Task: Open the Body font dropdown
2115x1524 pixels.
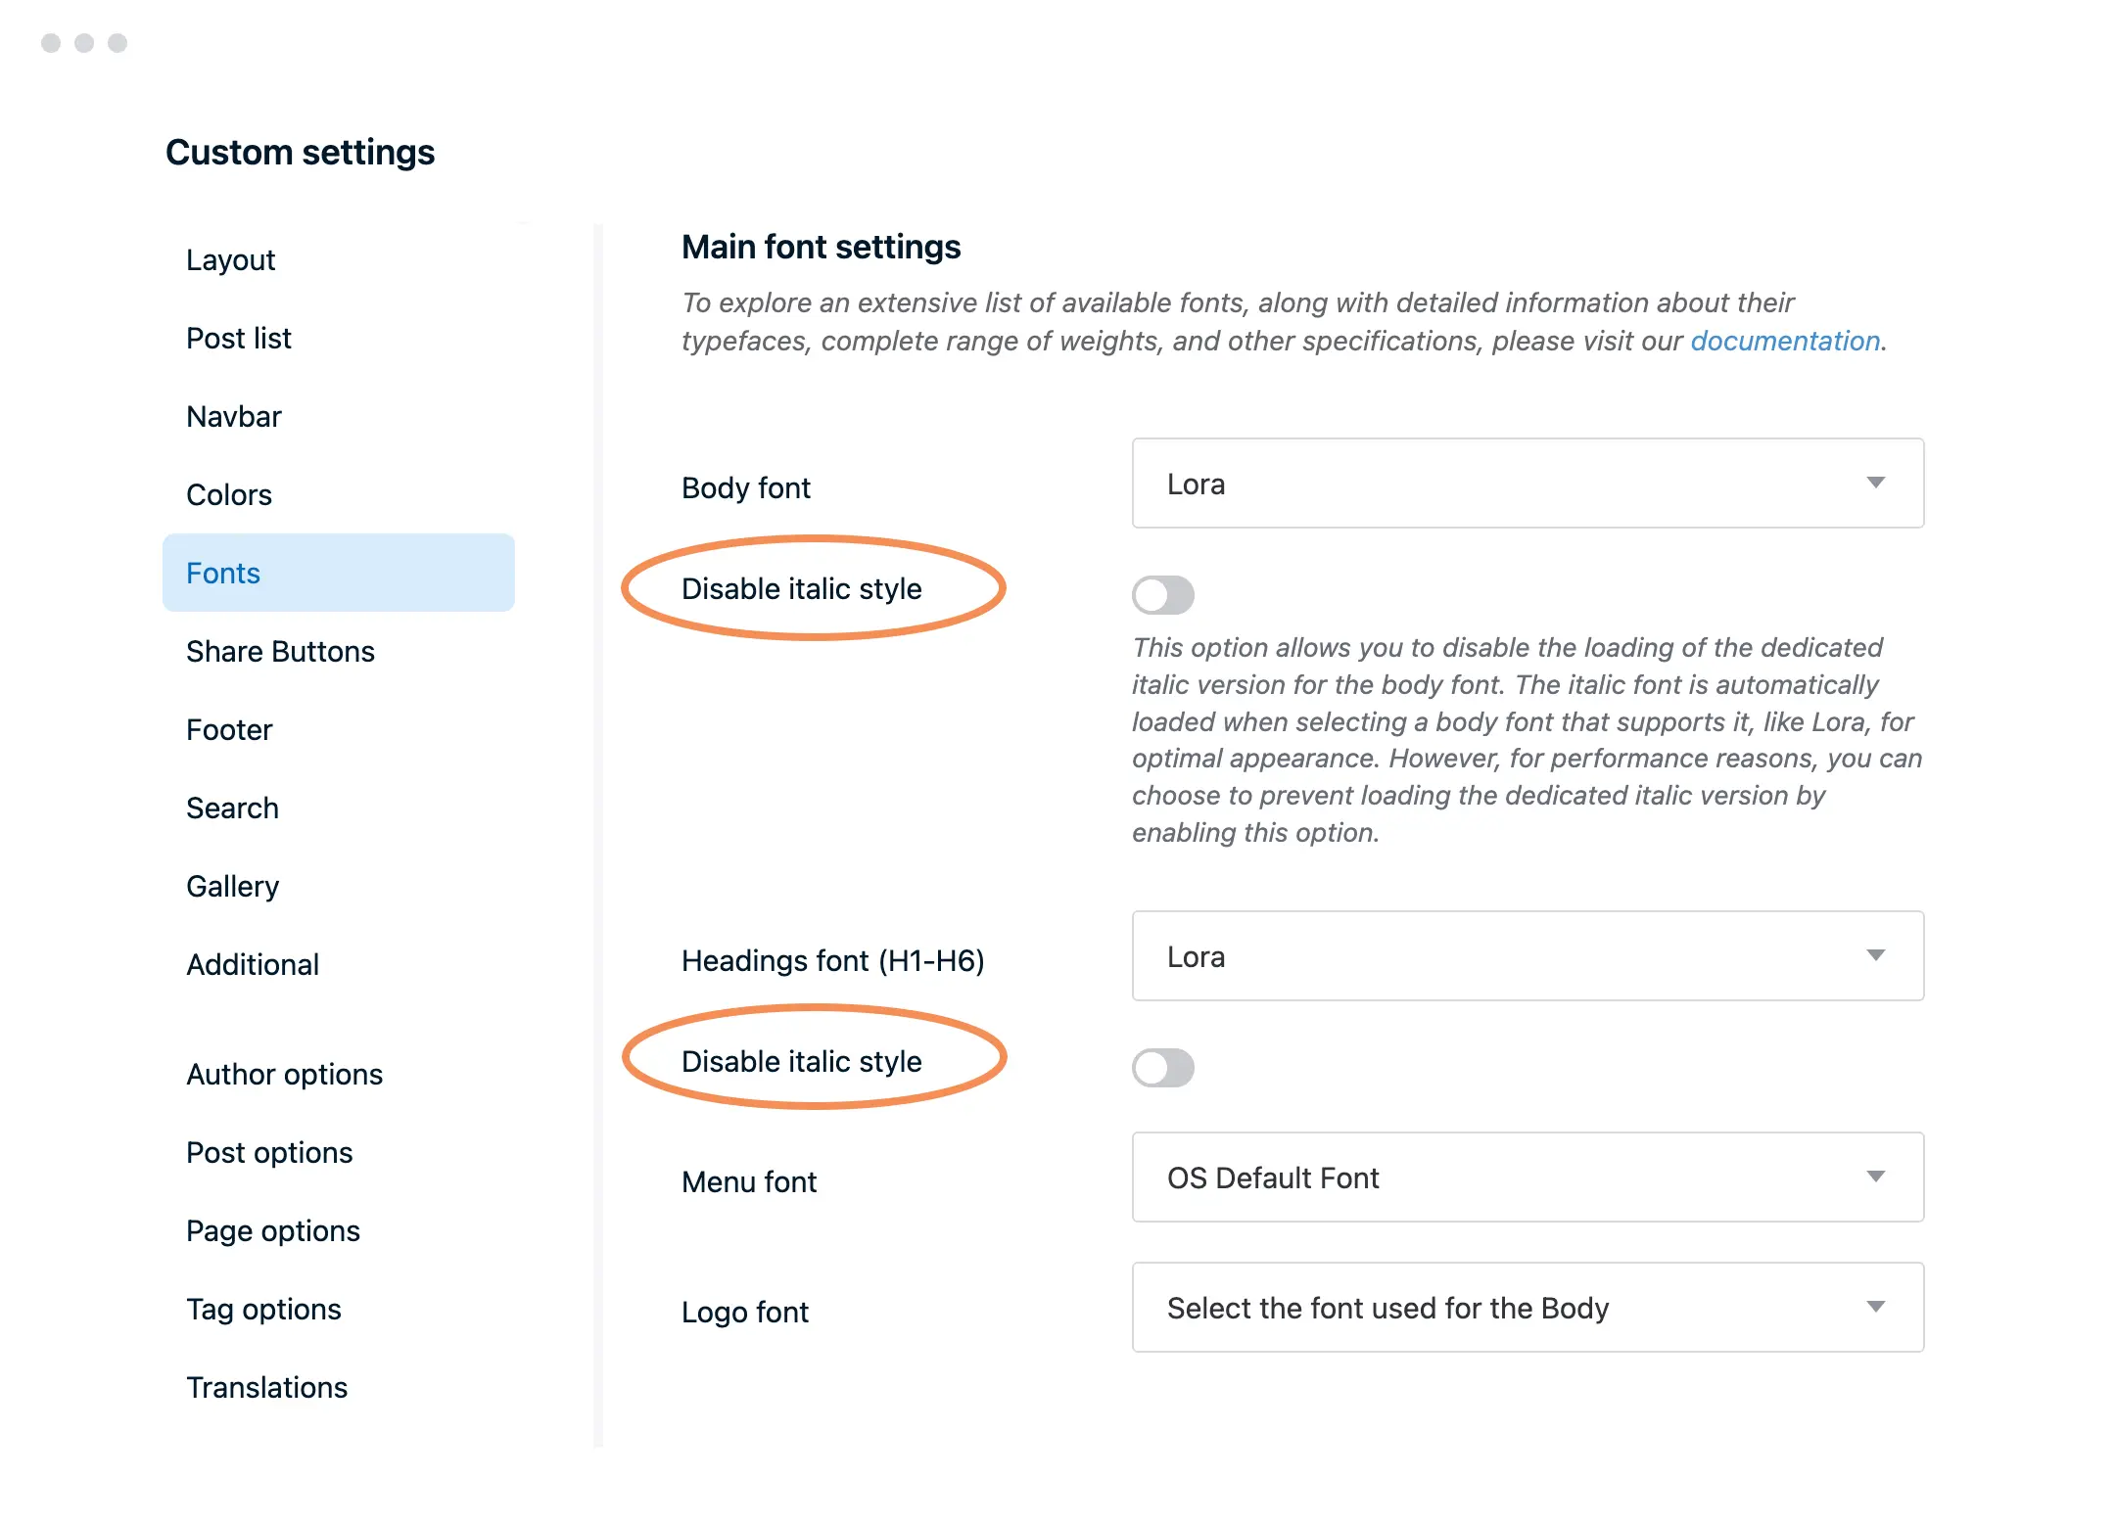Action: [1527, 484]
